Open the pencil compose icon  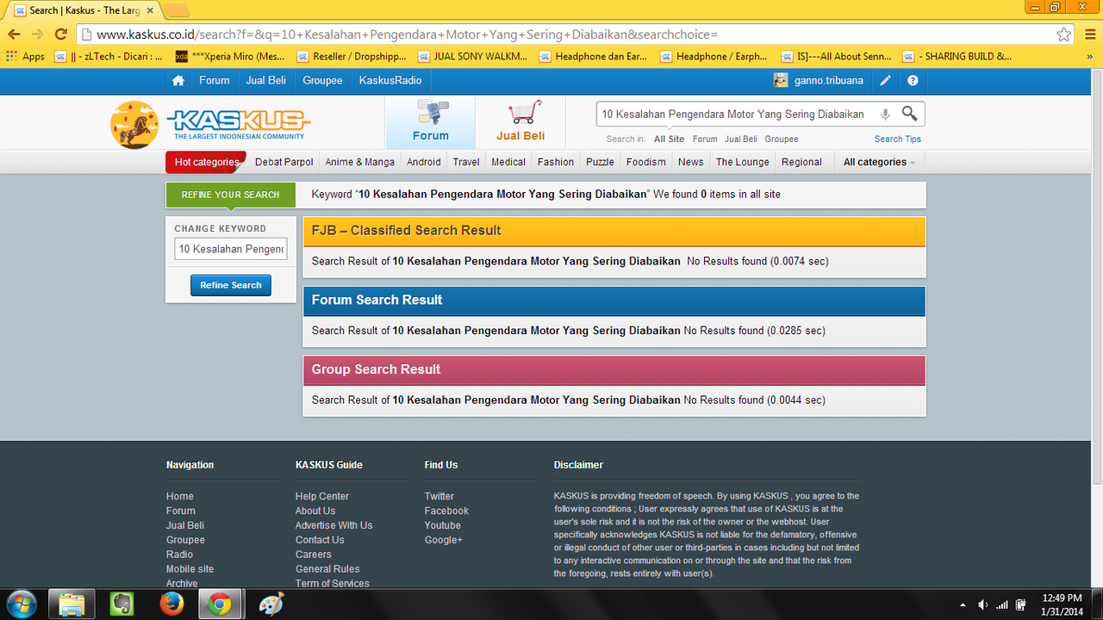click(x=885, y=80)
